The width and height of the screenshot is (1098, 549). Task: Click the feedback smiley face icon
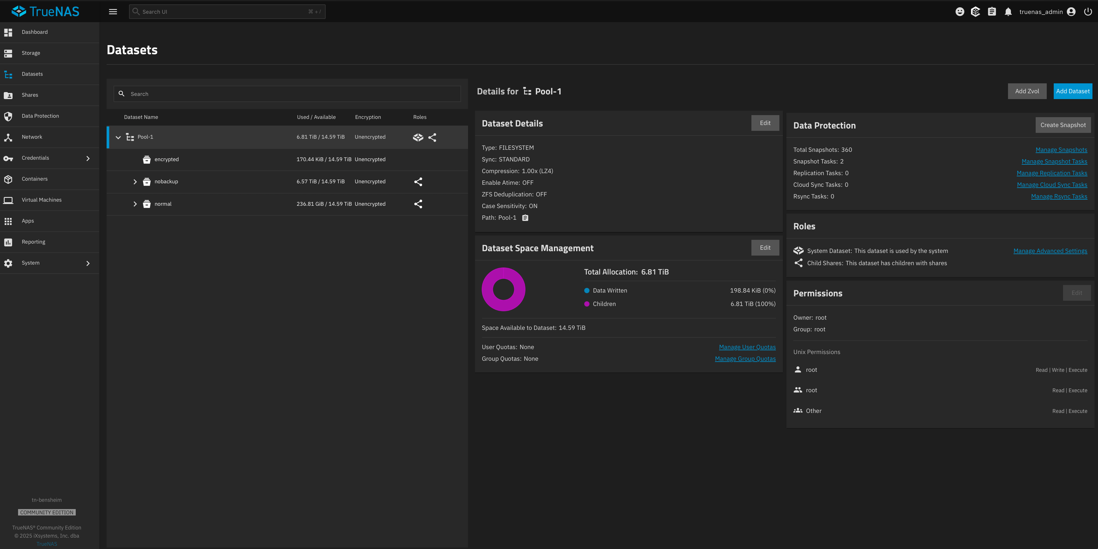point(959,12)
